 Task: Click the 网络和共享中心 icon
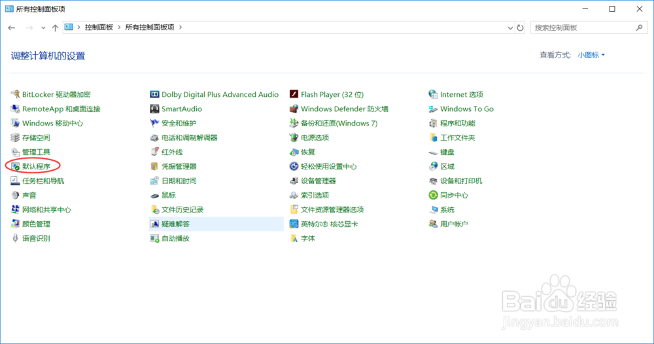tap(16, 209)
